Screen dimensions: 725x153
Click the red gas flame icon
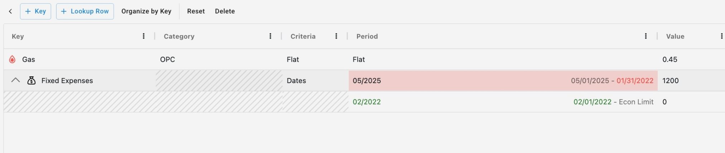(12, 60)
